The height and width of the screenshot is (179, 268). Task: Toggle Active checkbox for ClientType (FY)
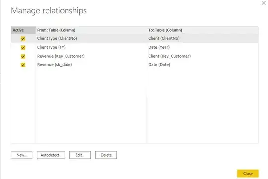click(x=23, y=47)
